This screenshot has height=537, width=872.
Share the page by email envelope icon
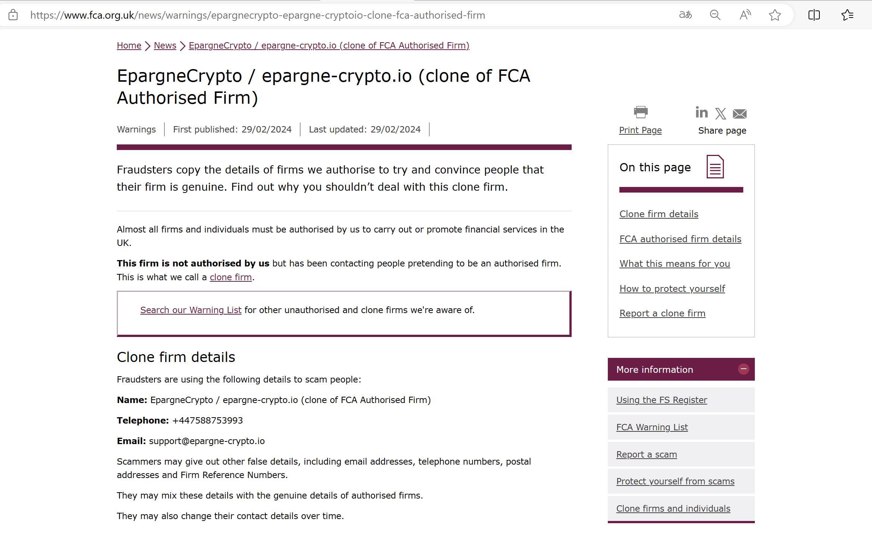tap(740, 113)
